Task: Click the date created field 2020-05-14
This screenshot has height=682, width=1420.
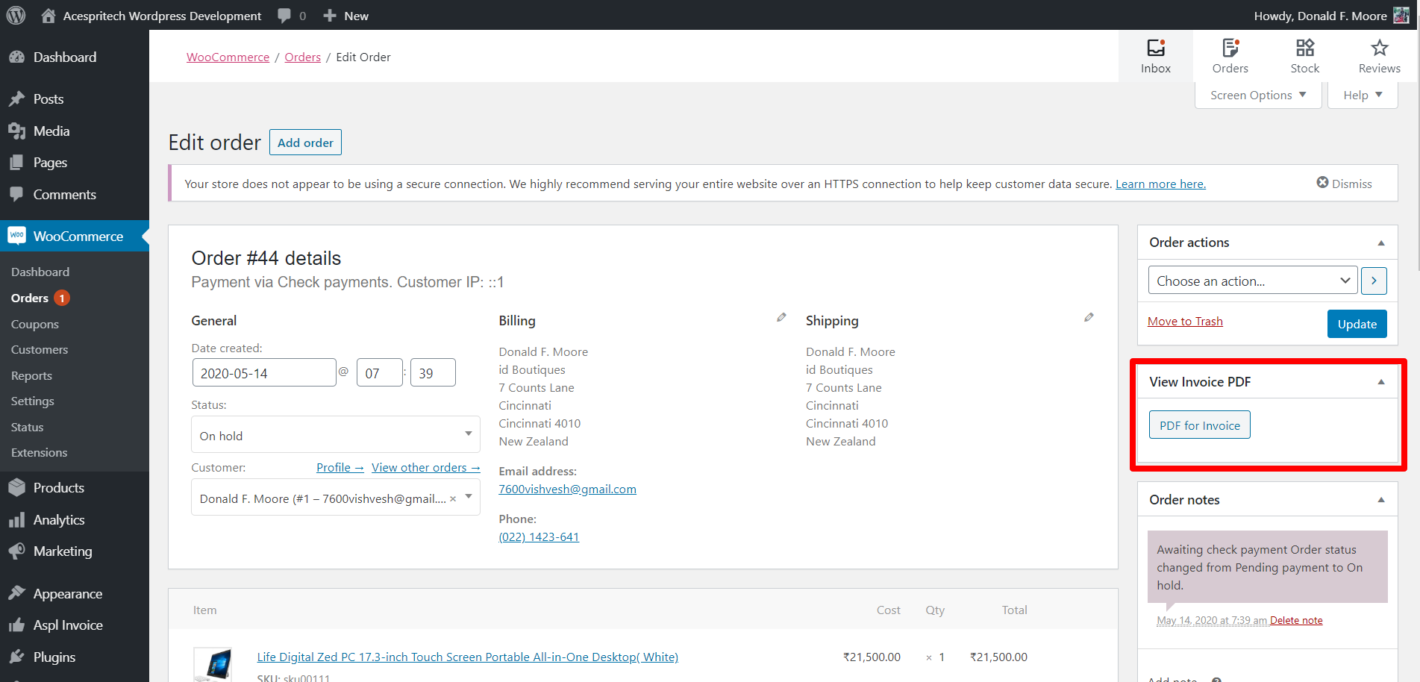Action: pos(264,373)
